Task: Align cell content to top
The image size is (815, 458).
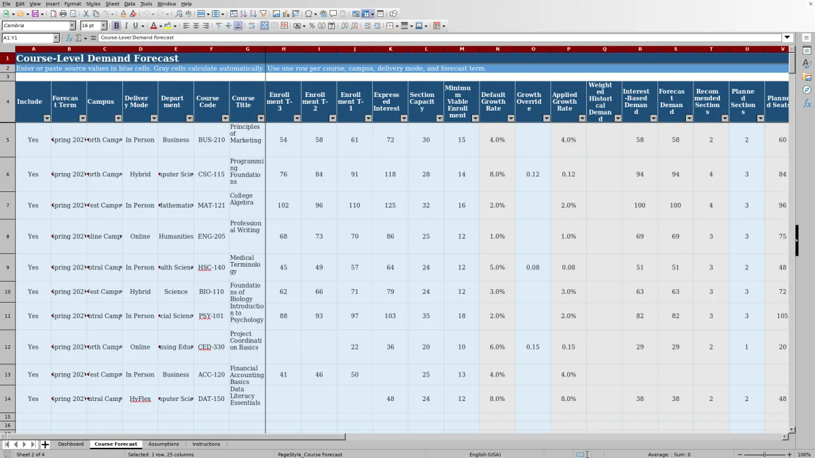Action: coord(219,26)
